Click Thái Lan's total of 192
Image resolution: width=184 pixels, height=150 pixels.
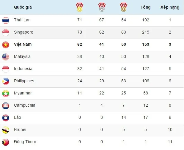pos(146,20)
